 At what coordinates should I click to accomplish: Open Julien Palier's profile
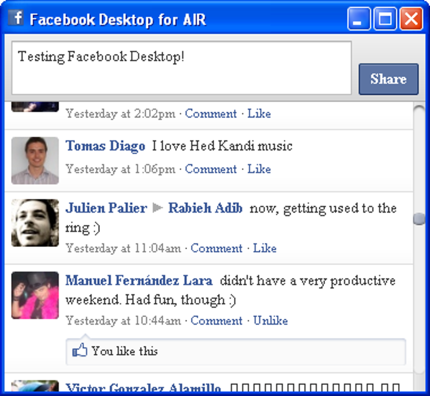(105, 208)
